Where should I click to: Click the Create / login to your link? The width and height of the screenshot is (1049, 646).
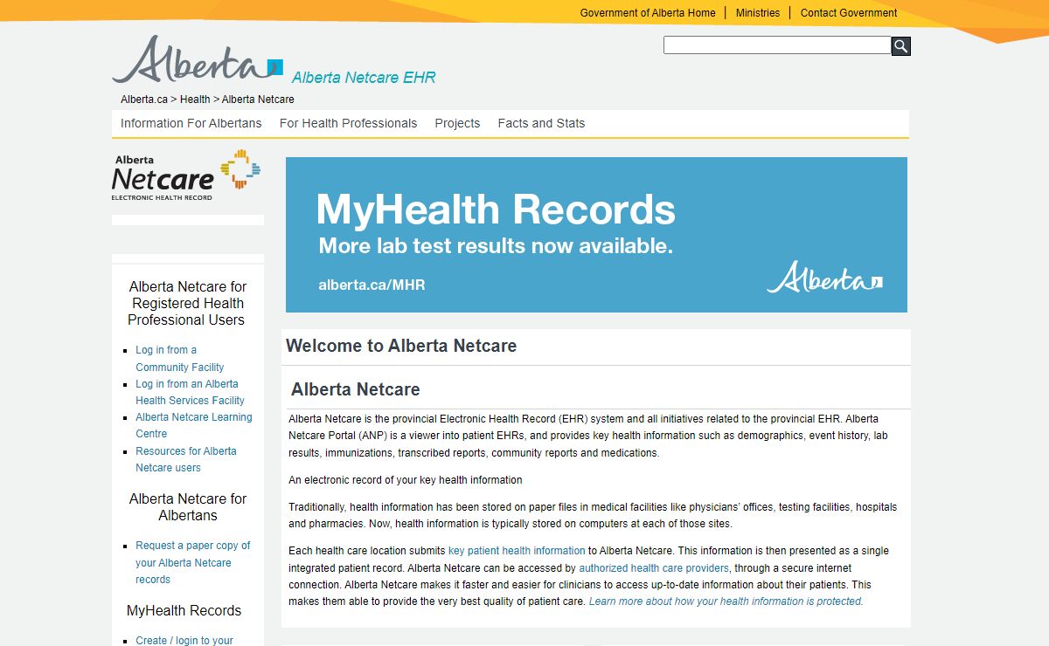coord(184,640)
